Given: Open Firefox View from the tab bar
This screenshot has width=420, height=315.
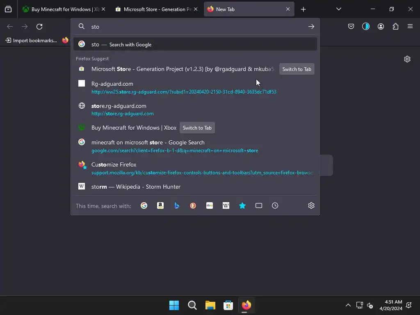Looking at the screenshot, I should pyautogui.click(x=8, y=9).
